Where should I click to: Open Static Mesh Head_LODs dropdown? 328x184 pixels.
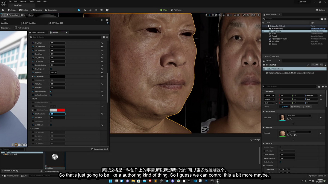pyautogui.click(x=298, y=116)
